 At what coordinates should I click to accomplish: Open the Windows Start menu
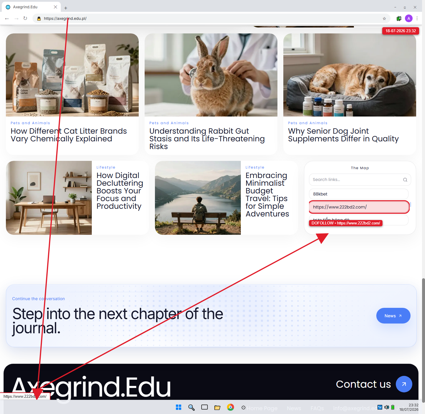[x=179, y=407]
